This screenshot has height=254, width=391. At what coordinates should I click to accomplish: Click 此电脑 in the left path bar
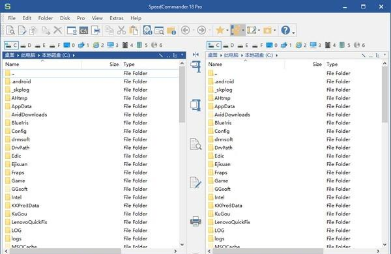coord(28,55)
